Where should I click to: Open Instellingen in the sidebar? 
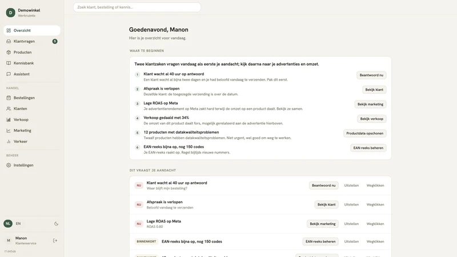[32, 165]
